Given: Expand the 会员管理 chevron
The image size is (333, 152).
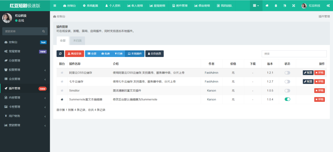Looking at the screenshot, I should click(45, 79).
